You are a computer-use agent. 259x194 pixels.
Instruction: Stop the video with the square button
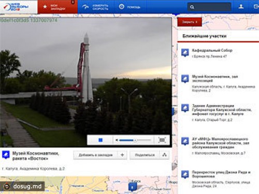point(100,140)
